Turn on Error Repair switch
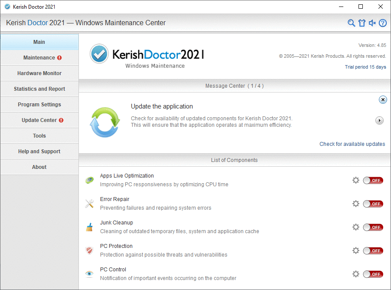The image size is (391, 290). (373, 204)
